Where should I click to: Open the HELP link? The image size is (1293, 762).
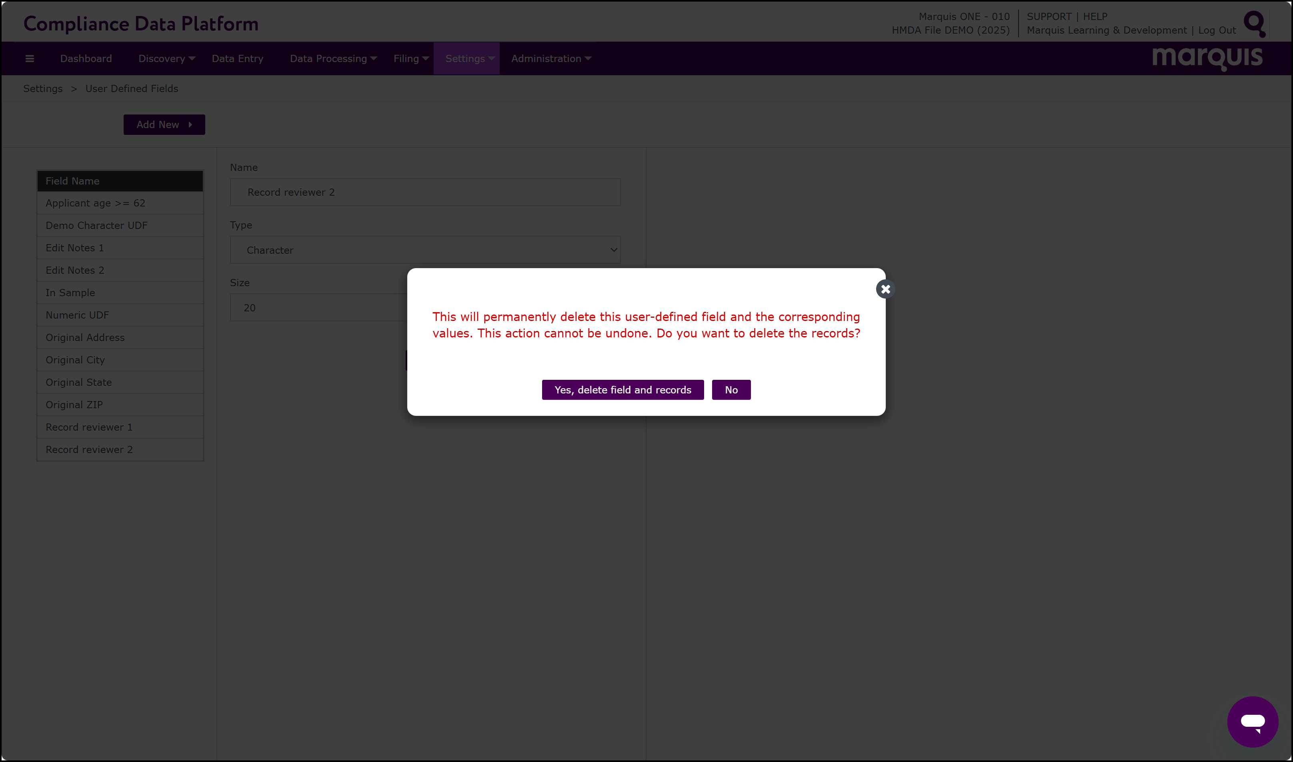click(1095, 16)
